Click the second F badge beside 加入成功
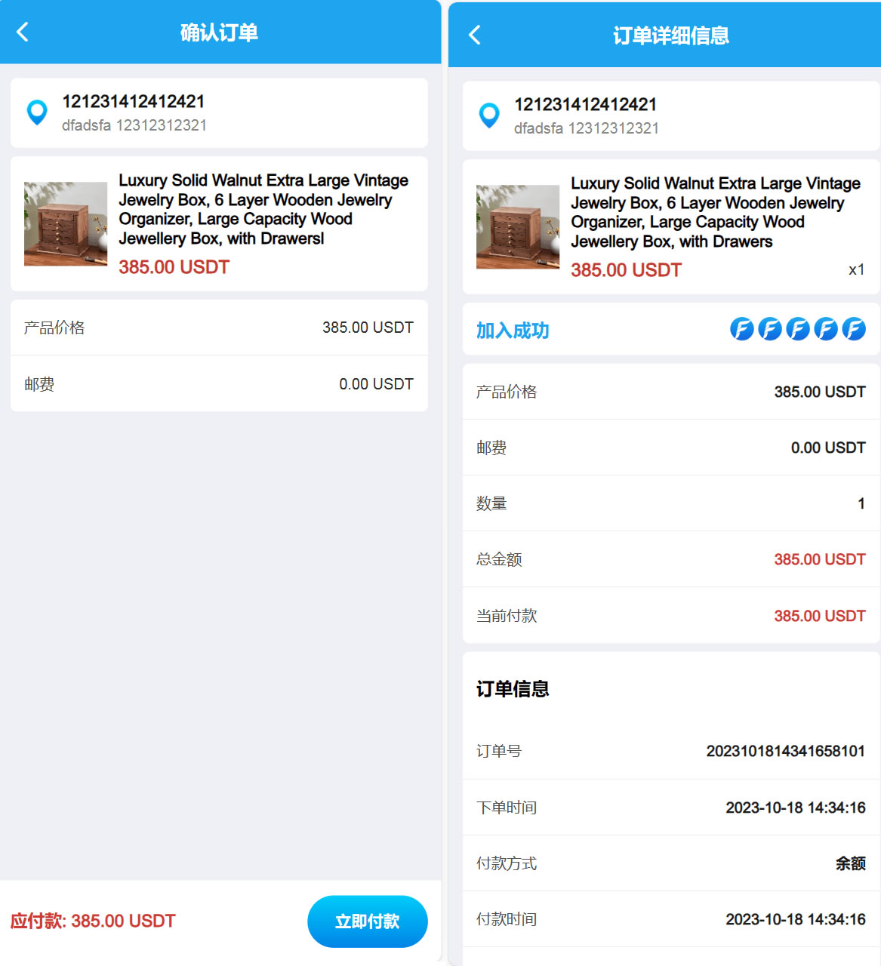The width and height of the screenshot is (881, 966). [x=769, y=329]
